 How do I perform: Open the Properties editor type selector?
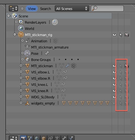click(x=13, y=138)
